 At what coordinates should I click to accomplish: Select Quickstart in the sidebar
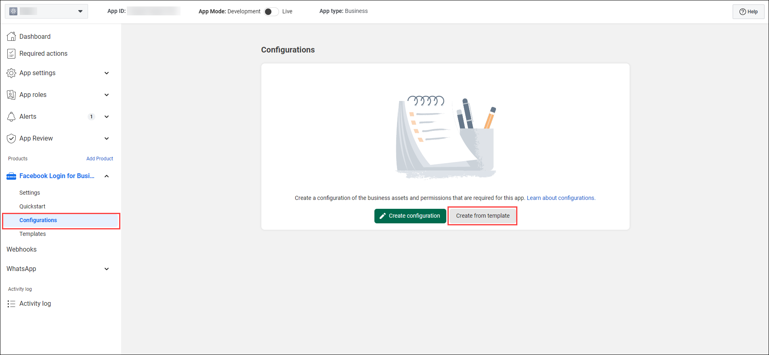[32, 206]
